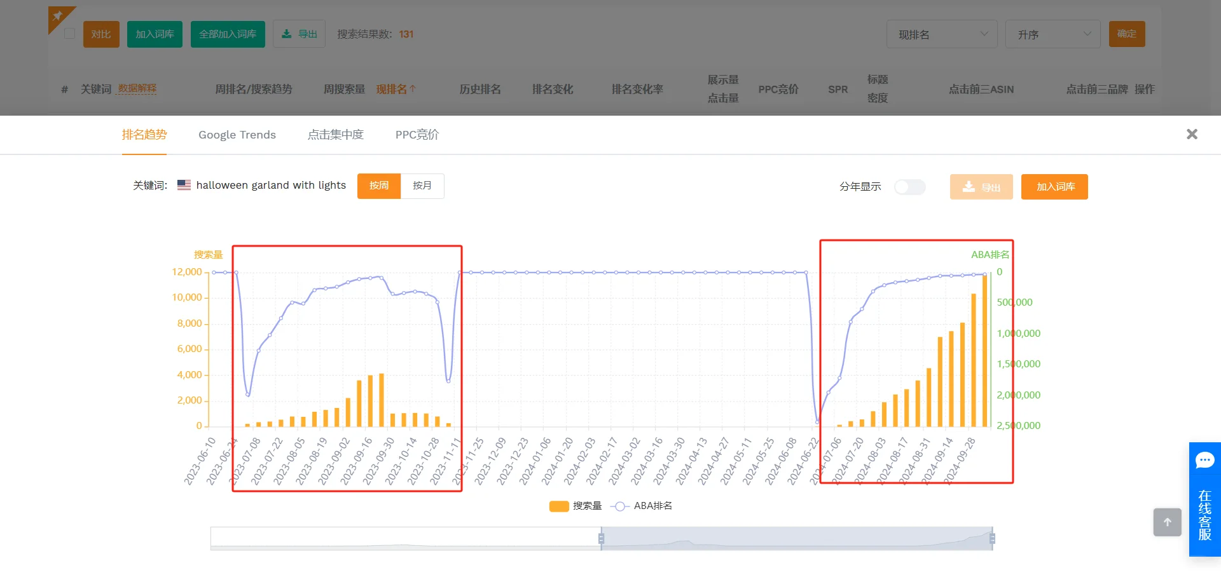The width and height of the screenshot is (1221, 584).
Task: Enable the 分年显示 toggle switch
Action: tap(909, 187)
